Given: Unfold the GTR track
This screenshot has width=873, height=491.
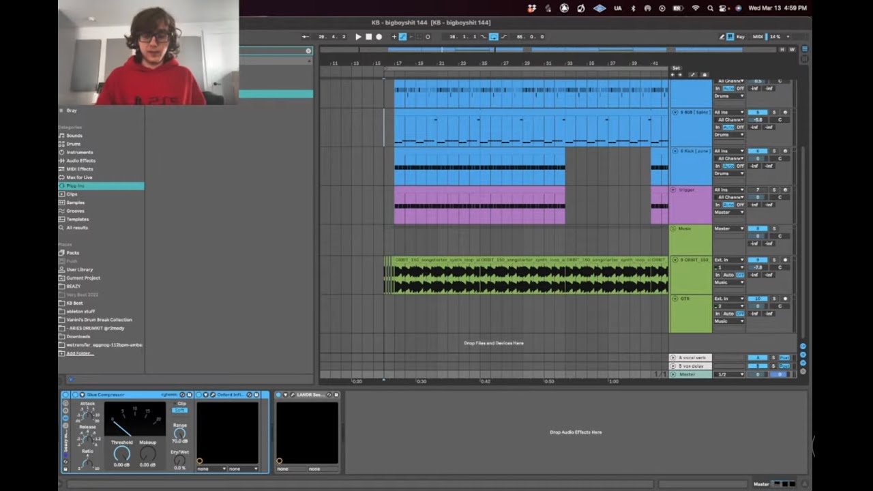Looking at the screenshot, I should point(675,299).
